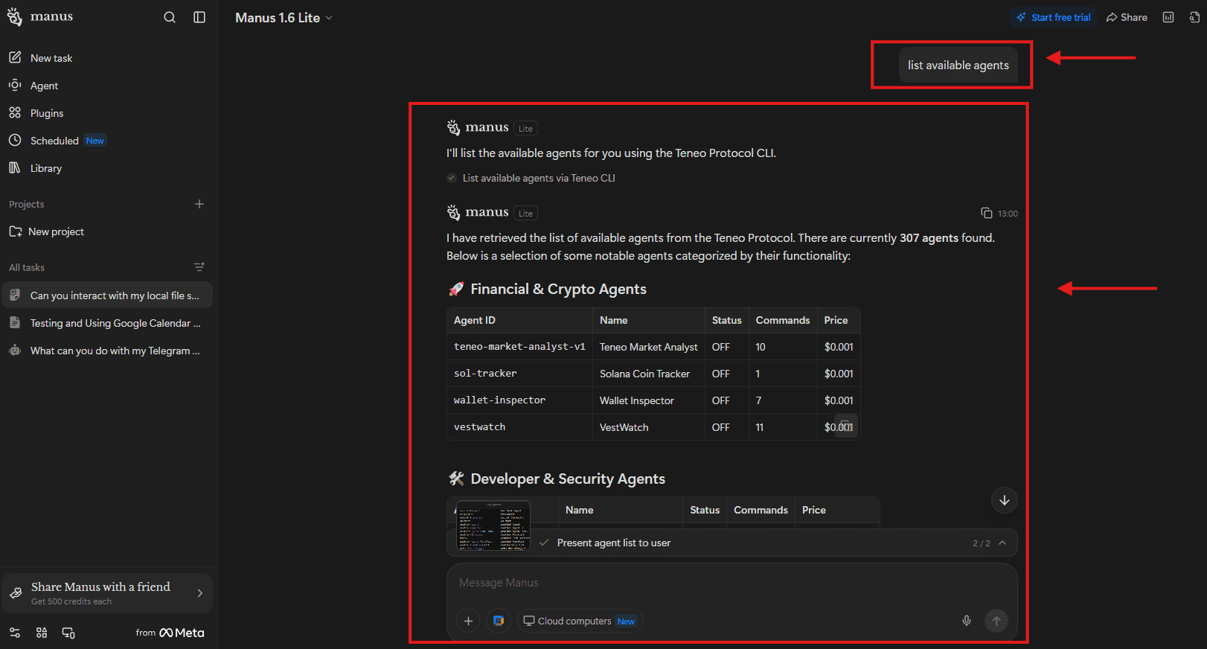Open the search icon in sidebar header

(x=170, y=17)
